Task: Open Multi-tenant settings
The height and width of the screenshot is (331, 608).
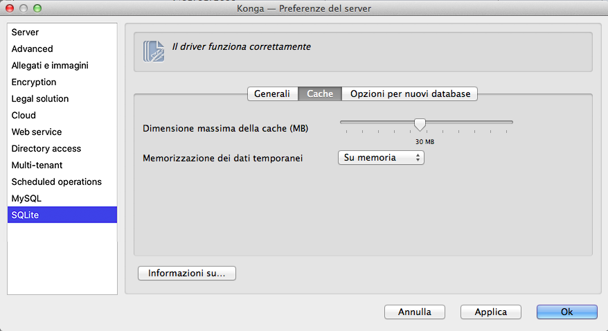Action: 37,165
